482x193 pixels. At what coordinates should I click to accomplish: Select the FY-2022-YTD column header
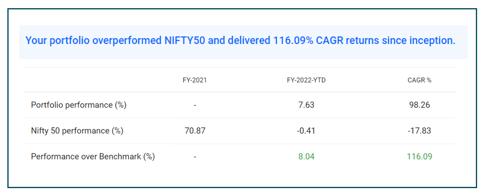click(307, 80)
